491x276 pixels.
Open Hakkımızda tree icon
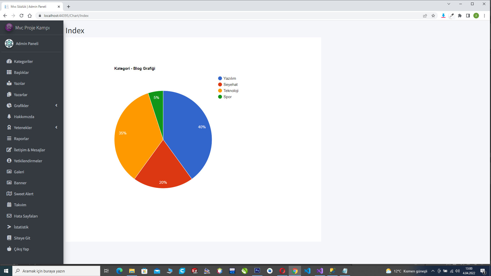(9, 117)
